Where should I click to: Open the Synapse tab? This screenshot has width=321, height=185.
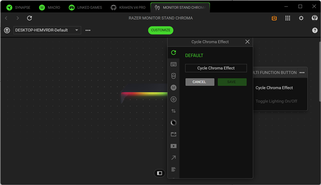pos(18,7)
